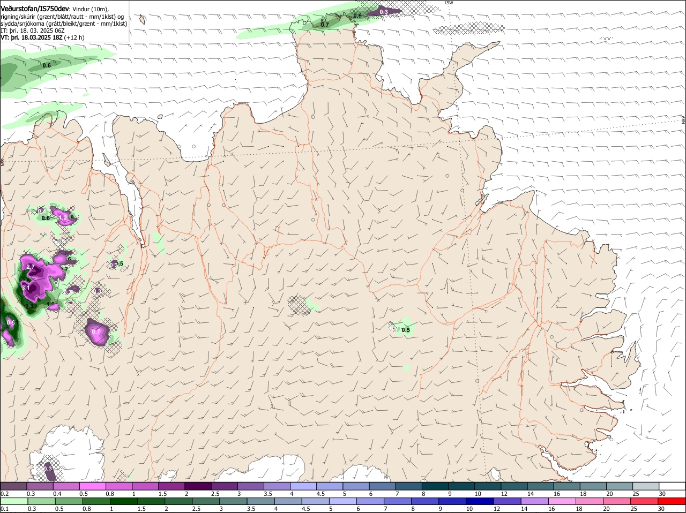
Task: Click the "2.7" precipitation value in the magenta cell
Action: [30, 267]
